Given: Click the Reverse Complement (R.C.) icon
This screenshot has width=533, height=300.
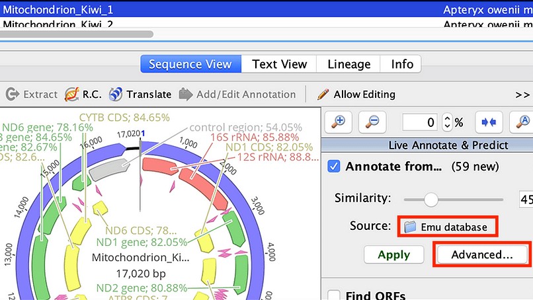Looking at the screenshot, I should (72, 94).
